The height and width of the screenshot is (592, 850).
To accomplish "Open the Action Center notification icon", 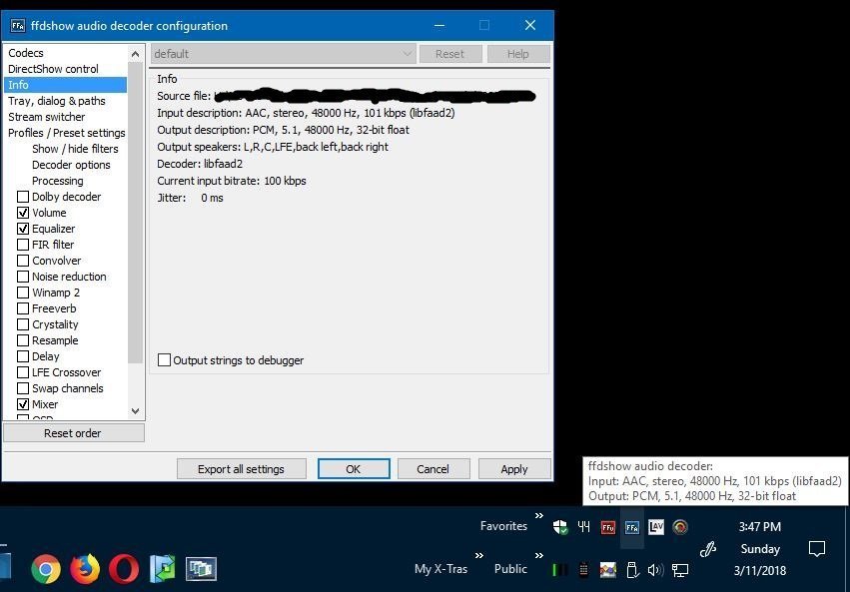I will click(x=816, y=549).
